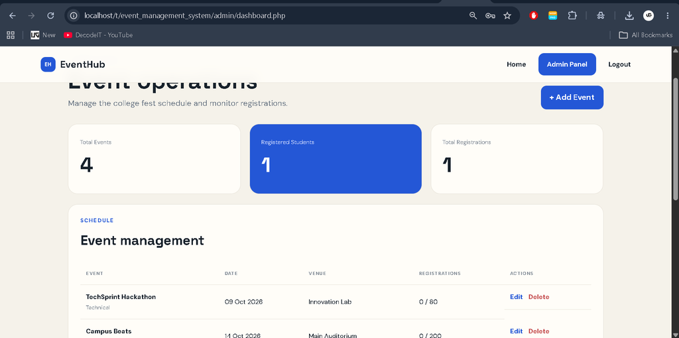Select the Registered Students blue card
Viewport: 679px width, 338px height.
[336, 159]
